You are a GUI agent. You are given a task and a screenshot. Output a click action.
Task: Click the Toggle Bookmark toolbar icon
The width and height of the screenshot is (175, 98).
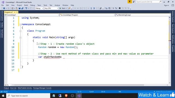(x=120, y=8)
